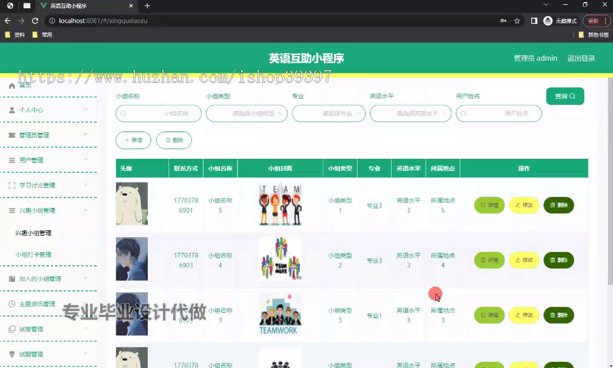Image resolution: width=613 pixels, height=368 pixels.
Task: Click 删除 for 小组名称 4 row
Action: coord(559,260)
